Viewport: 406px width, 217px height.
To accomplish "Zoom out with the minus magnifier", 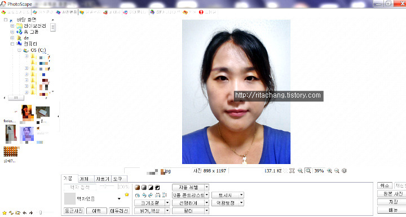I will point(337,171).
